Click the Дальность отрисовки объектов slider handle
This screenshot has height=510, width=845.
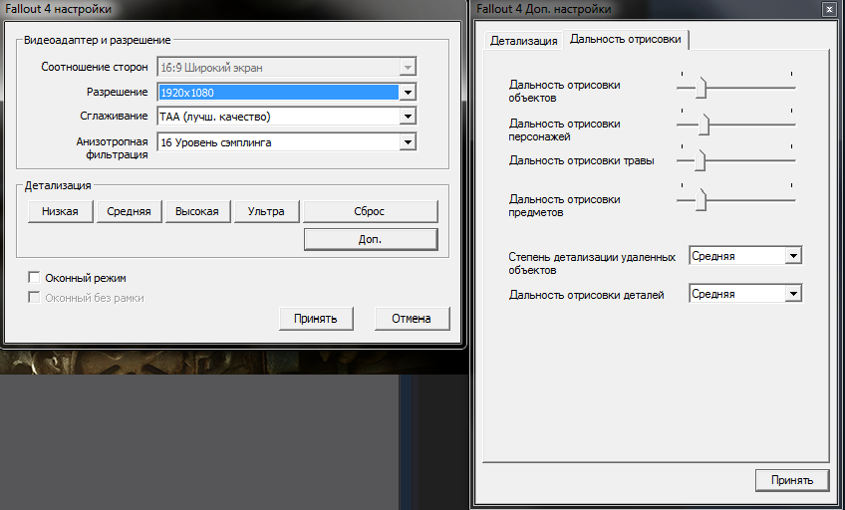[701, 88]
